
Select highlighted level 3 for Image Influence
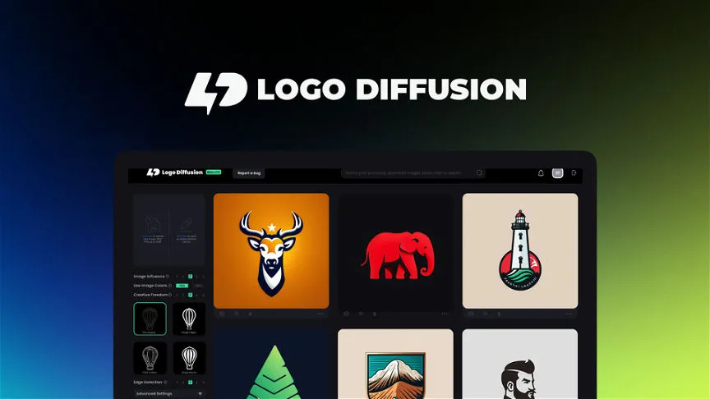[190, 277]
